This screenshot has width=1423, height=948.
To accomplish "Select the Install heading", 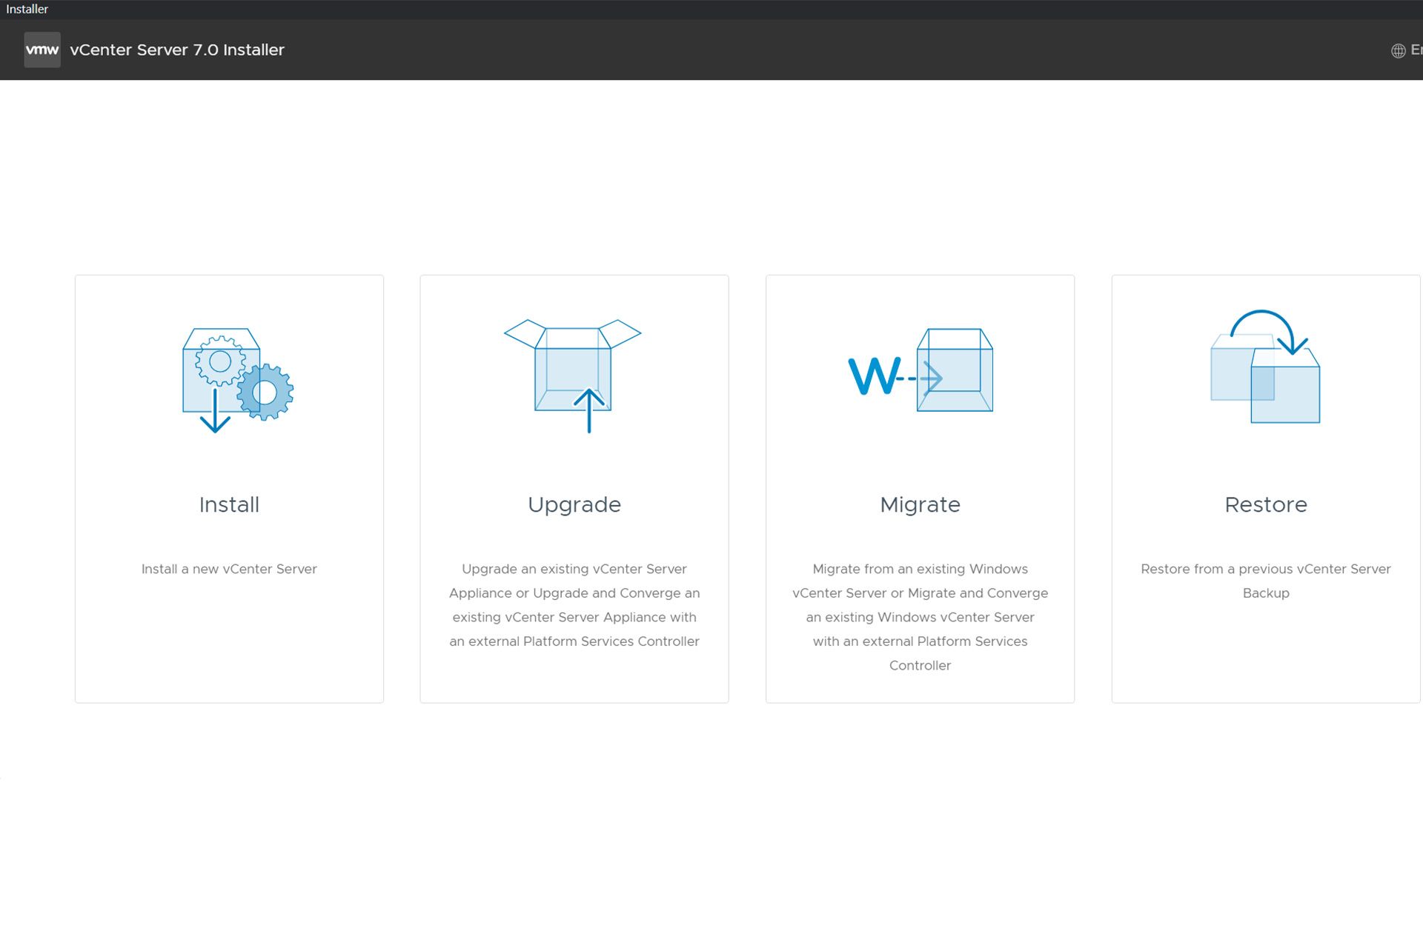I will 229,504.
